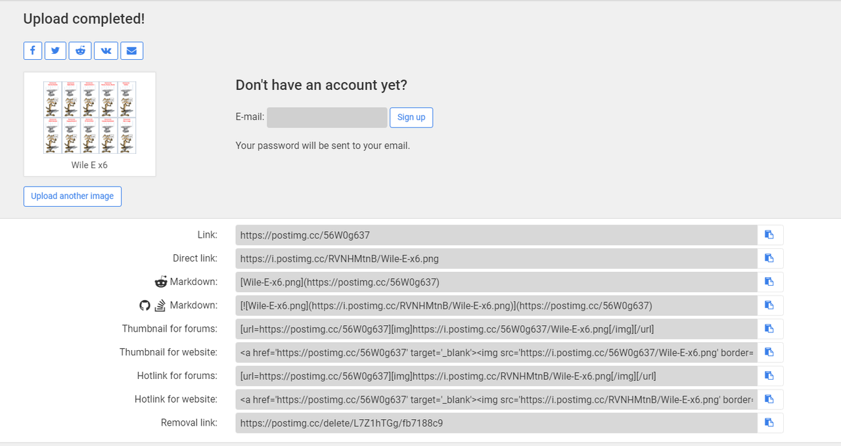
Task: Click Upload another image button
Action: coord(72,196)
